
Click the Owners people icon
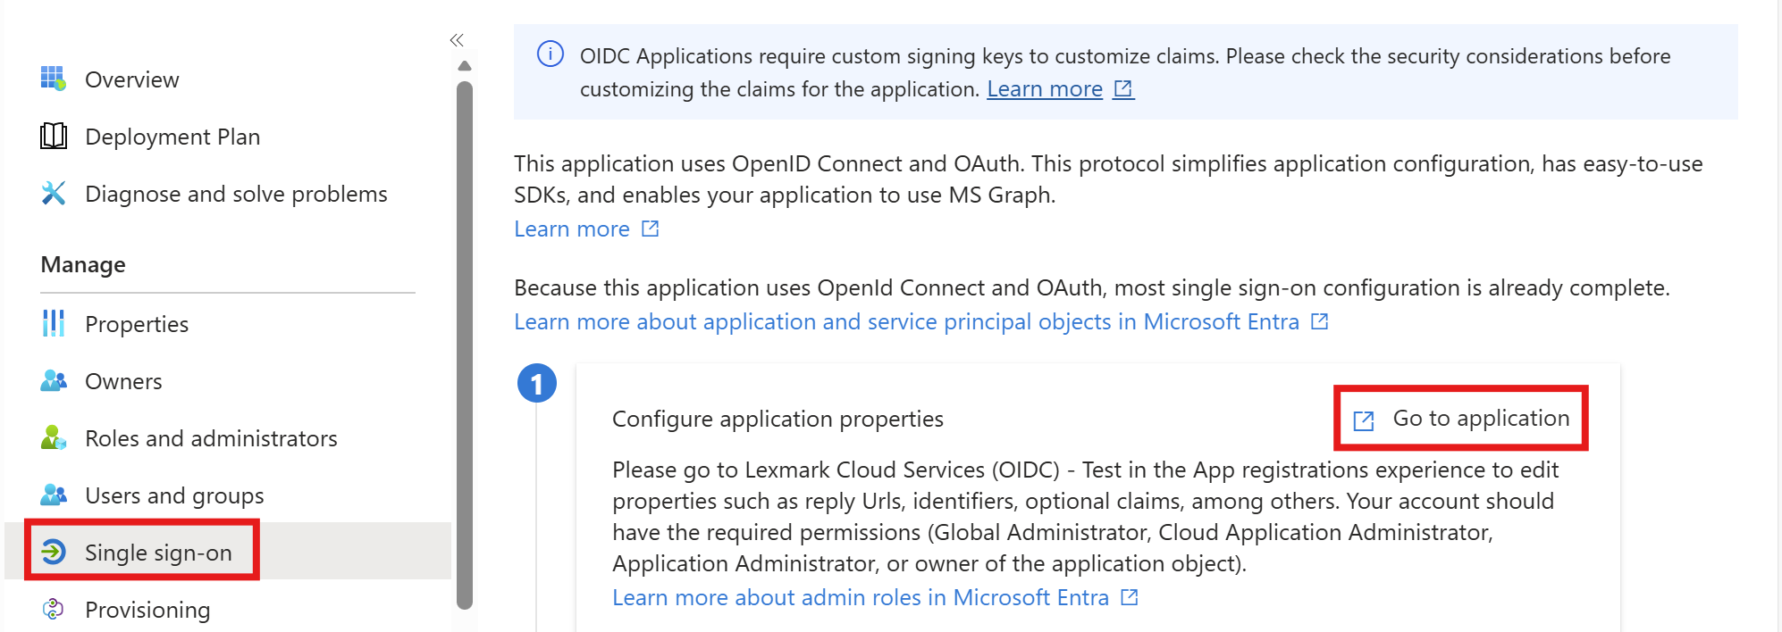point(53,380)
